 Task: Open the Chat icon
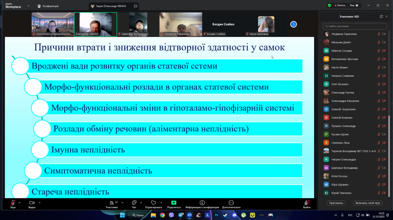pos(134,203)
